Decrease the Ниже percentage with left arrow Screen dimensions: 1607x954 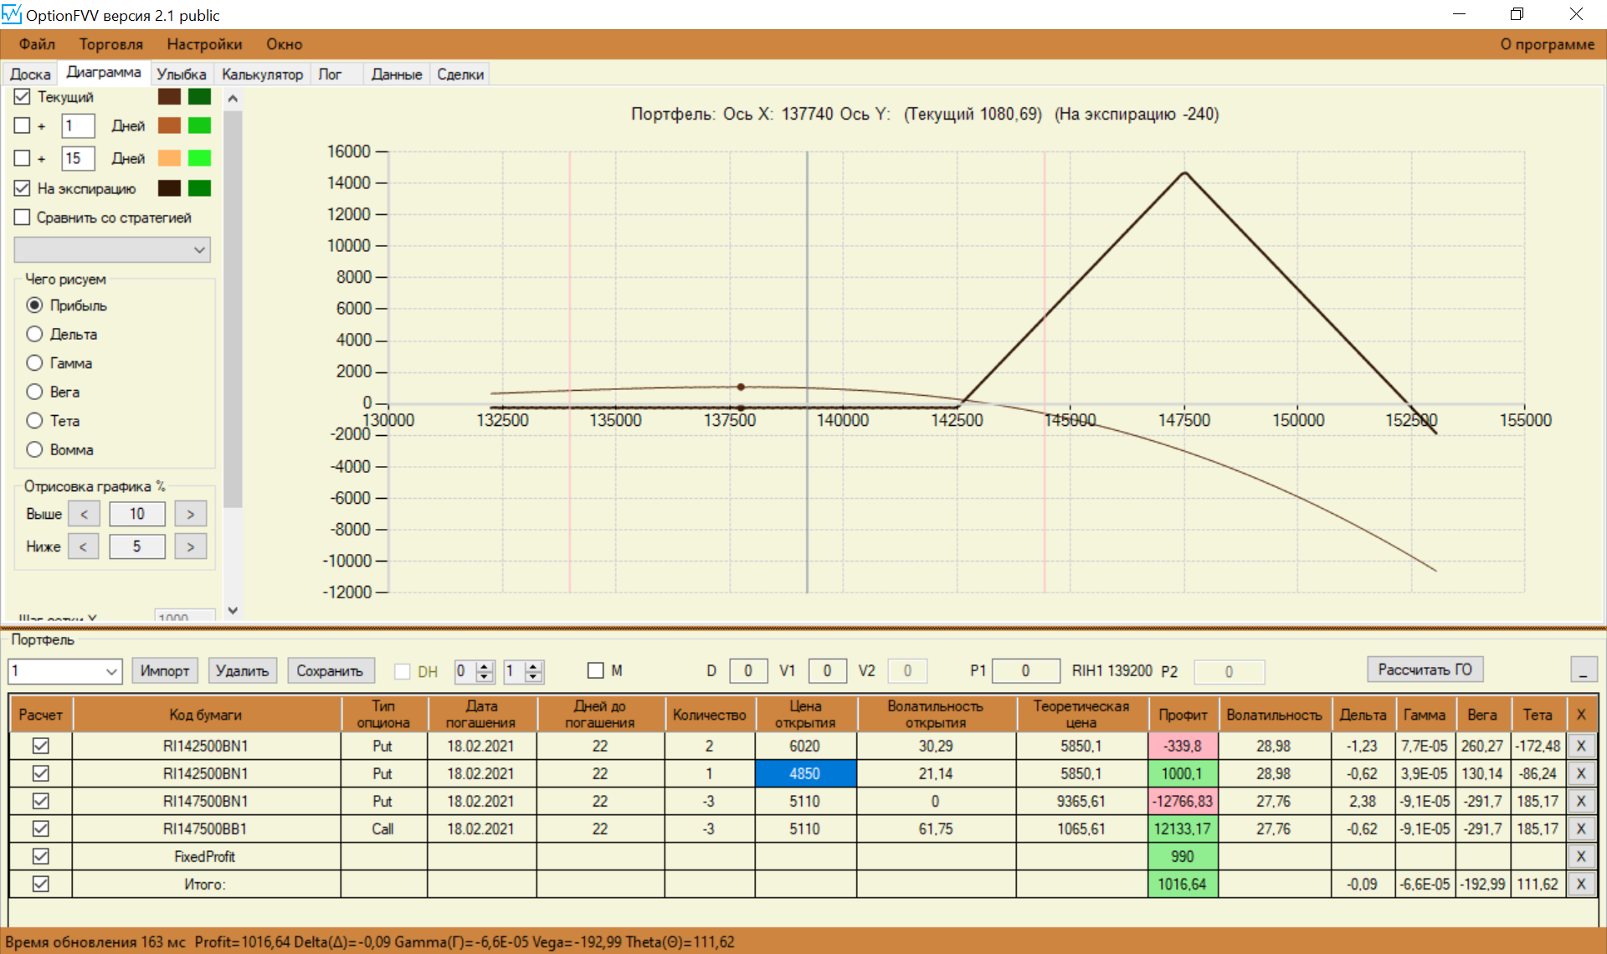(x=83, y=546)
